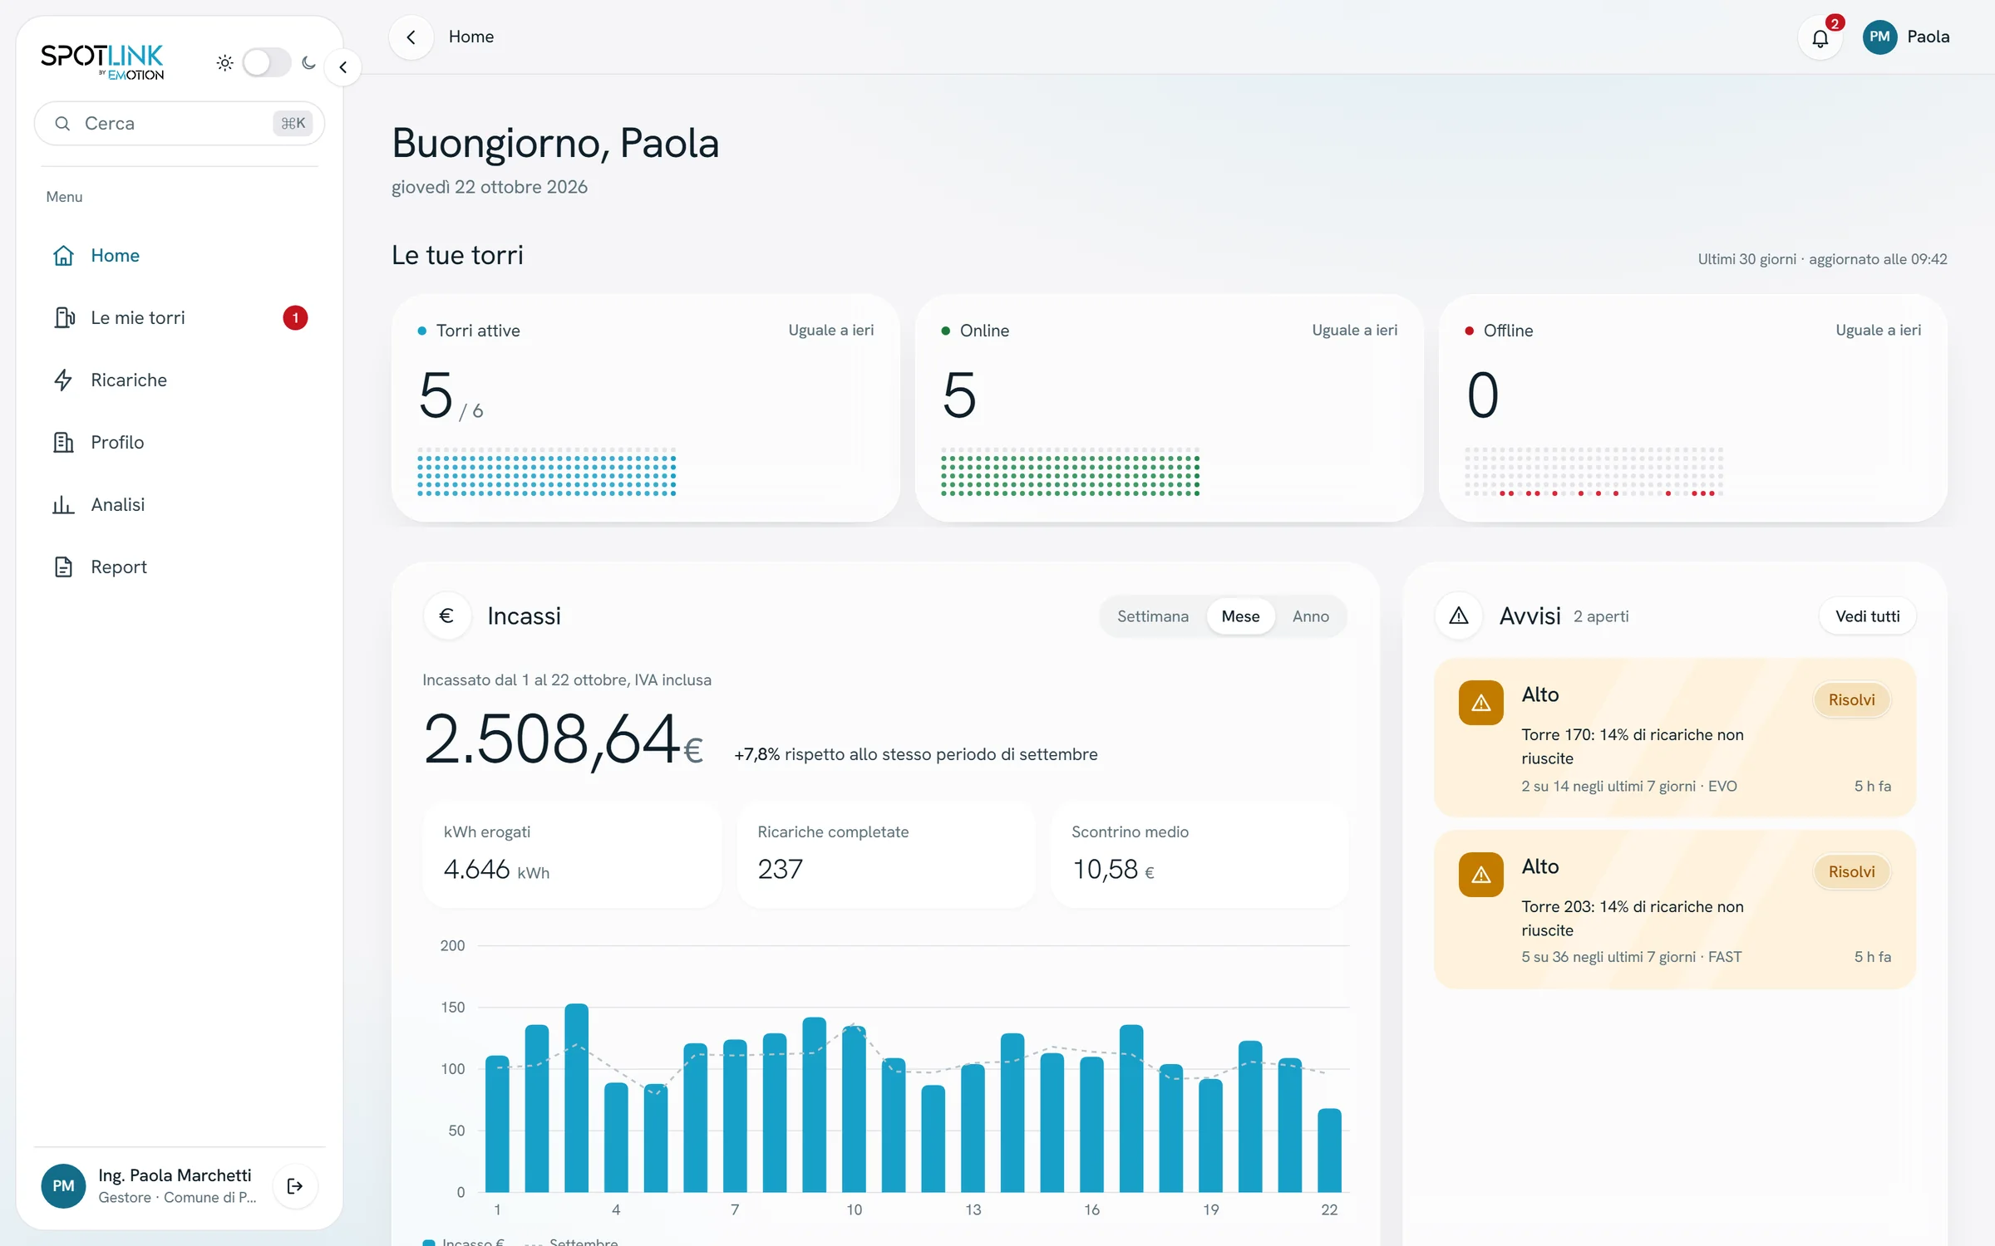The width and height of the screenshot is (1995, 1246).
Task: Click Risolvi for the Torre 203 alert
Action: (1851, 871)
